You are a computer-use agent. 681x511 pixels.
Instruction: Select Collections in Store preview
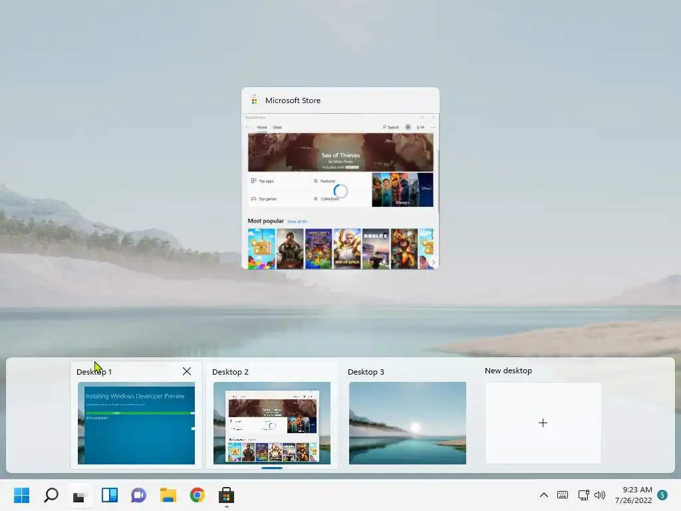[x=326, y=198]
